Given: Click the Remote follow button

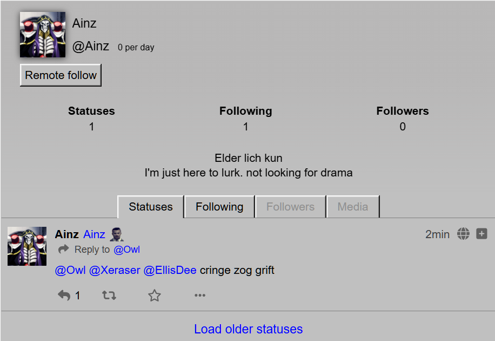Looking at the screenshot, I should [x=61, y=75].
